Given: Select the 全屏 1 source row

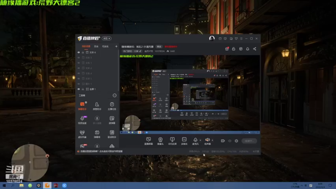Looking at the screenshot, I should pos(97,89).
